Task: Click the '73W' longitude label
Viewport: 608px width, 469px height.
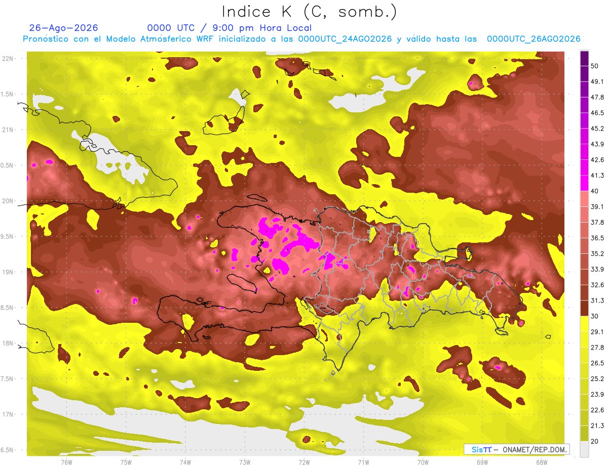Action: click(245, 462)
